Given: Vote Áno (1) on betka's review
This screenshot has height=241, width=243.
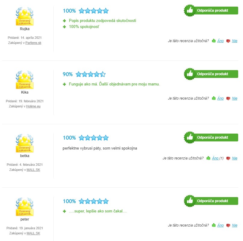Looking at the screenshot, I should pyautogui.click(x=218, y=158).
